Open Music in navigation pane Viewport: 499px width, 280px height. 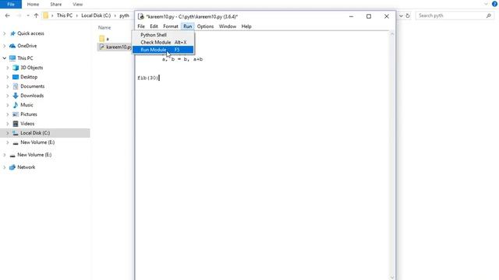coord(27,105)
